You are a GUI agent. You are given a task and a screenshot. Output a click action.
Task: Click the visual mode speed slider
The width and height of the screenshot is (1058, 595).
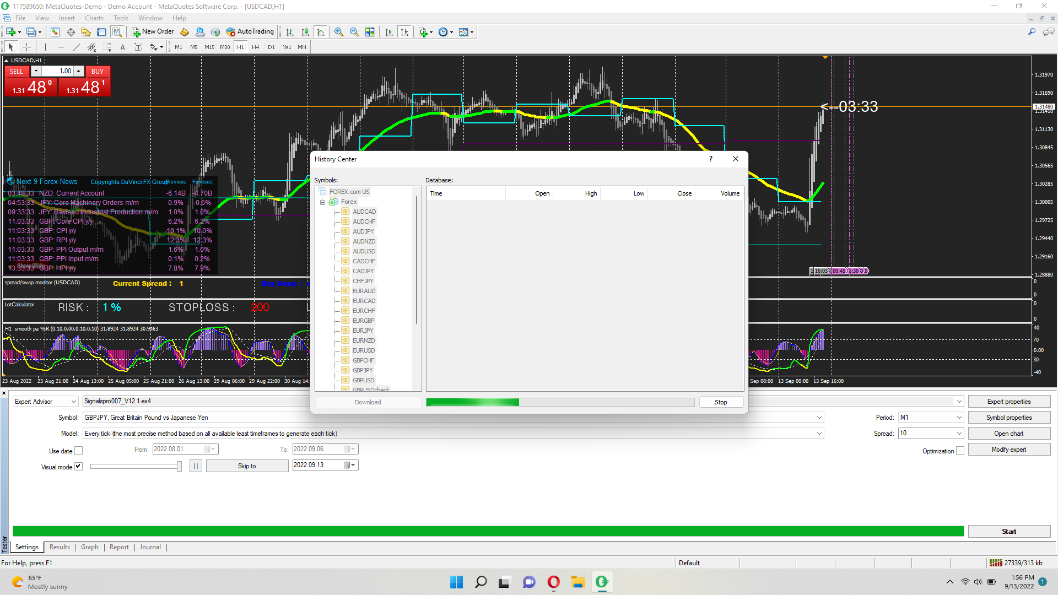click(x=136, y=466)
